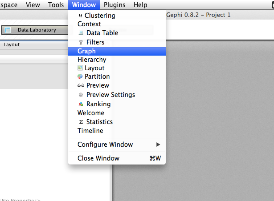
Task: Select the highlighted Graph menu entry
Action: tap(117, 51)
